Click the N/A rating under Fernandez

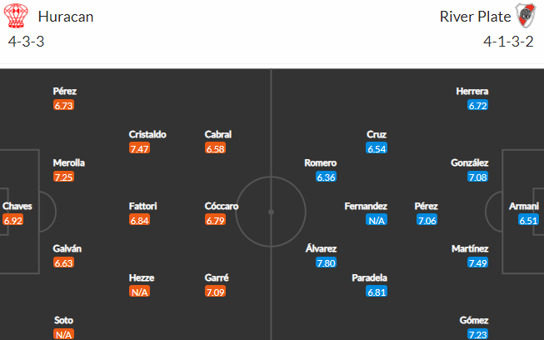[377, 220]
